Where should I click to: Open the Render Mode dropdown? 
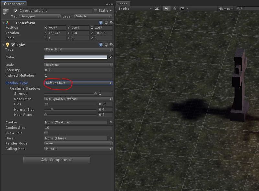click(x=78, y=143)
